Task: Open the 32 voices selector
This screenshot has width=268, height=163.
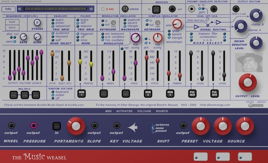Action: pyautogui.click(x=125, y=9)
